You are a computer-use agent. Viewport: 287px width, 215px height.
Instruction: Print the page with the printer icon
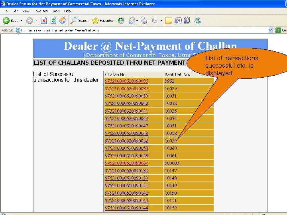(144, 21)
